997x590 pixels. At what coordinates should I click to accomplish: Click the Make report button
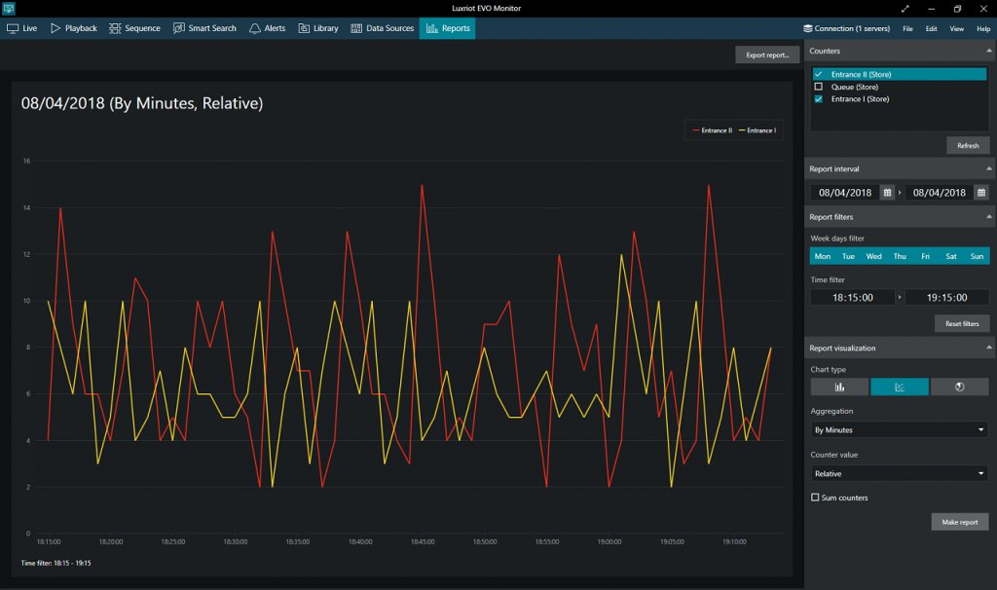coord(959,522)
